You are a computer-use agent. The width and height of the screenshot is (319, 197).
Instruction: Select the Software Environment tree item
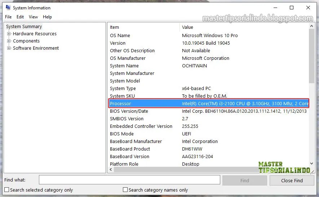pos(36,48)
